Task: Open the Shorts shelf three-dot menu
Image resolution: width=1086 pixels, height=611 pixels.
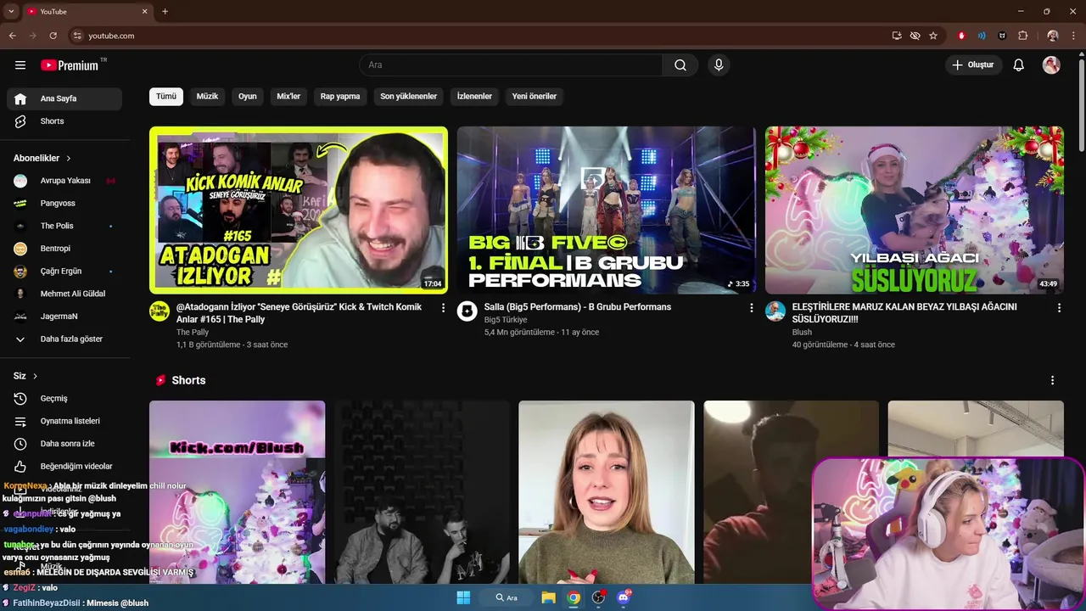Action: pyautogui.click(x=1052, y=380)
